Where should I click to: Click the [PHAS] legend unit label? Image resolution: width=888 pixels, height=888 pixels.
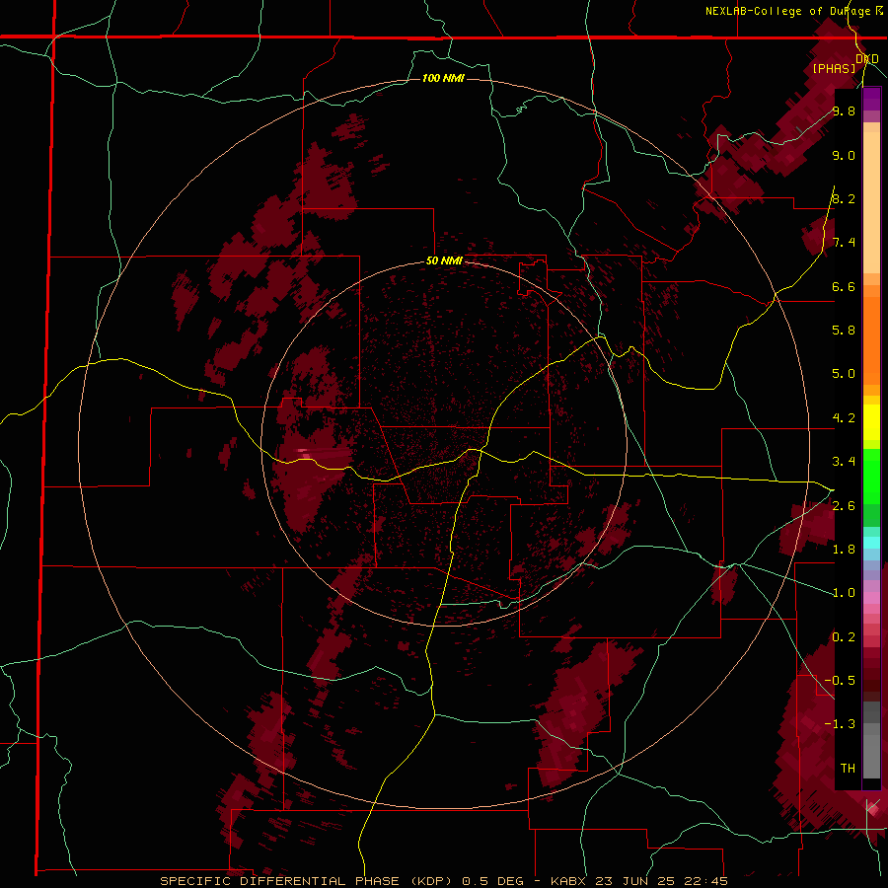834,68
